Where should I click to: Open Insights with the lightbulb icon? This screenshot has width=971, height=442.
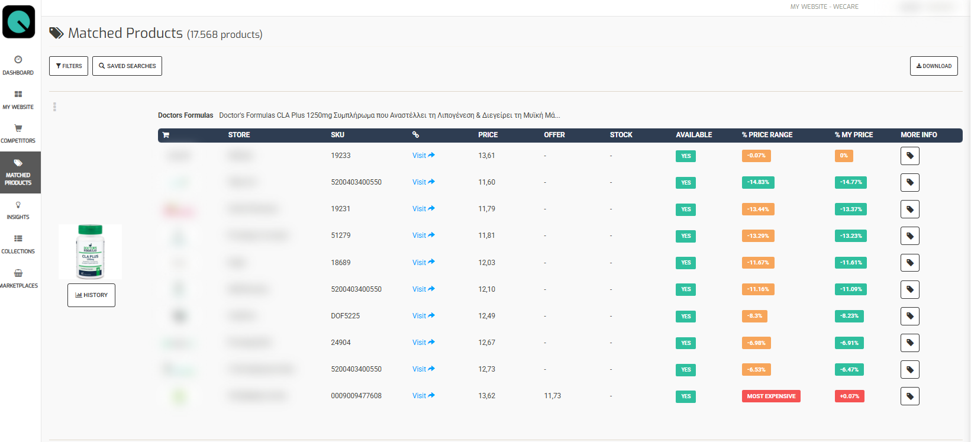tap(18, 210)
